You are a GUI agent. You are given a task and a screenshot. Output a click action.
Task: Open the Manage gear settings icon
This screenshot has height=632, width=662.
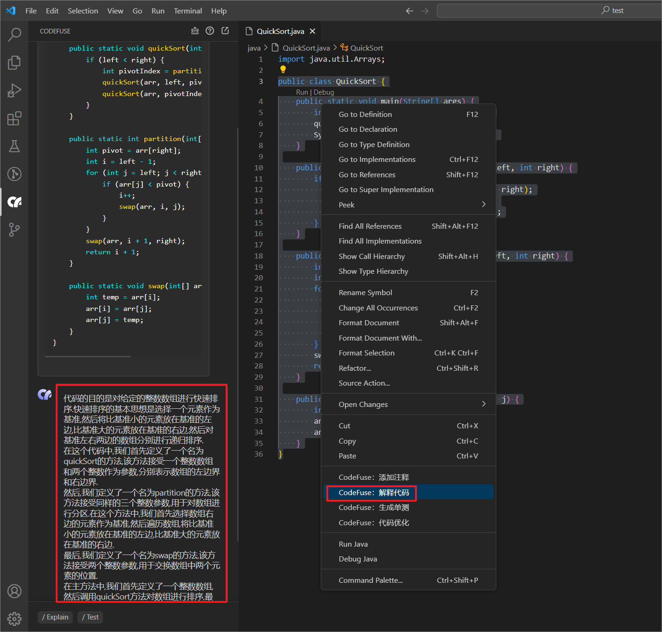14,619
